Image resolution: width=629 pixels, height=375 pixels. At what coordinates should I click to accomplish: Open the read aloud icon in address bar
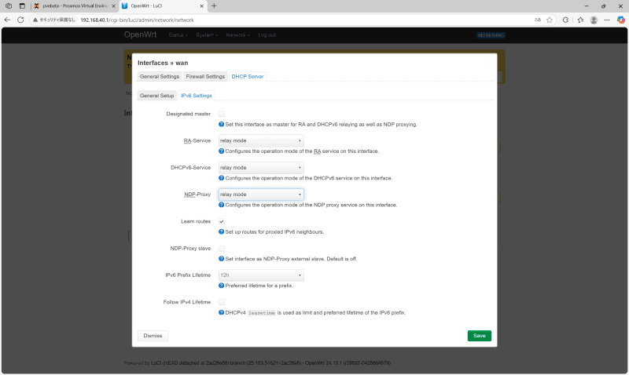[x=538, y=20]
